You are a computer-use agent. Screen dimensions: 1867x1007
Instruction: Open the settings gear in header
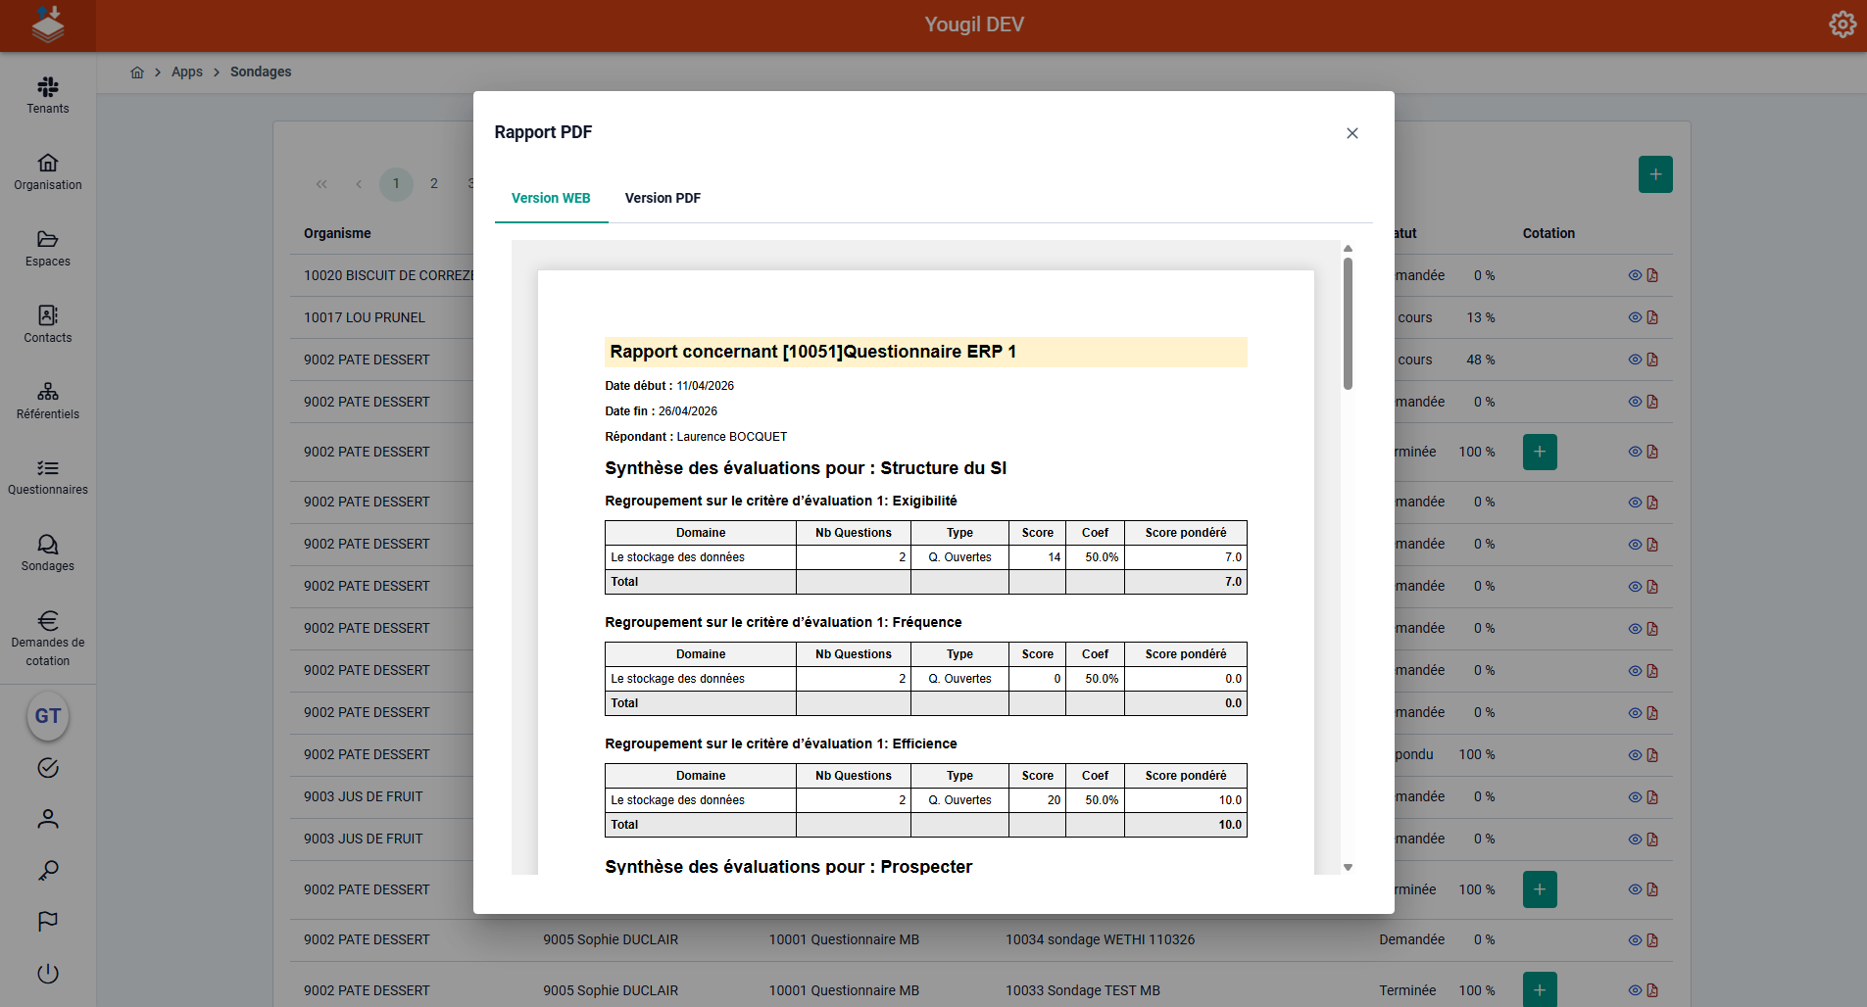click(1842, 24)
